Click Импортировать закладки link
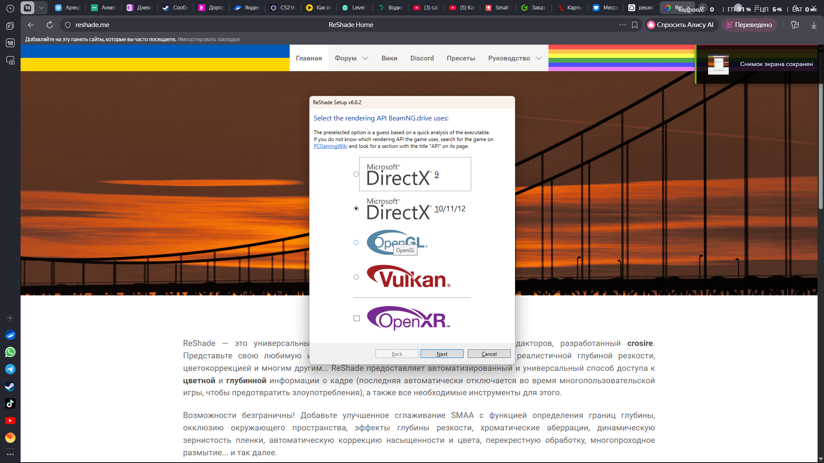This screenshot has height=463, width=824. (x=209, y=39)
